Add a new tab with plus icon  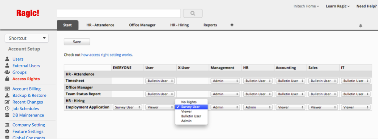tap(232, 25)
